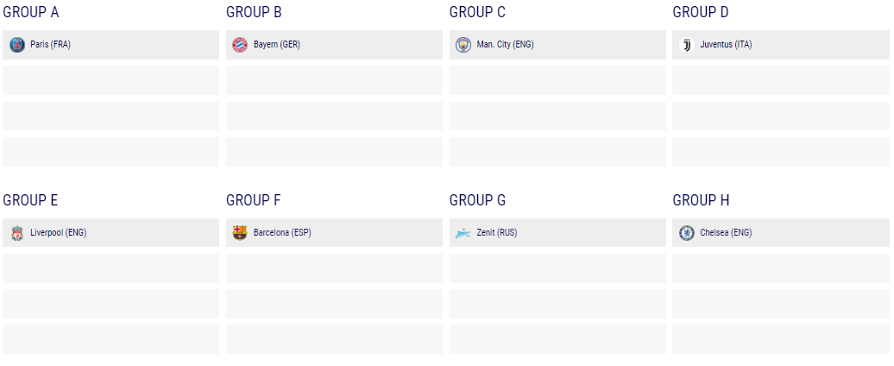
Task: Click the Zenit club logo
Action: pos(463,233)
